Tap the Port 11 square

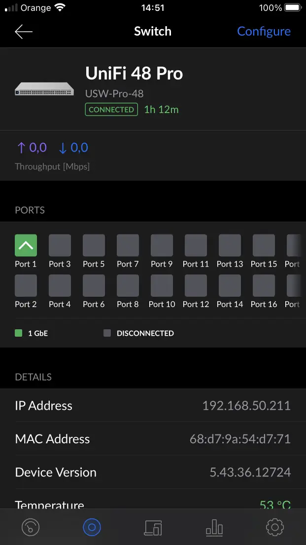196,245
